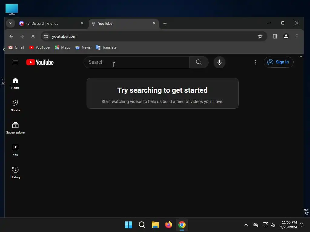Open Shorts in the sidebar
This screenshot has height=232, width=310.
(15, 105)
